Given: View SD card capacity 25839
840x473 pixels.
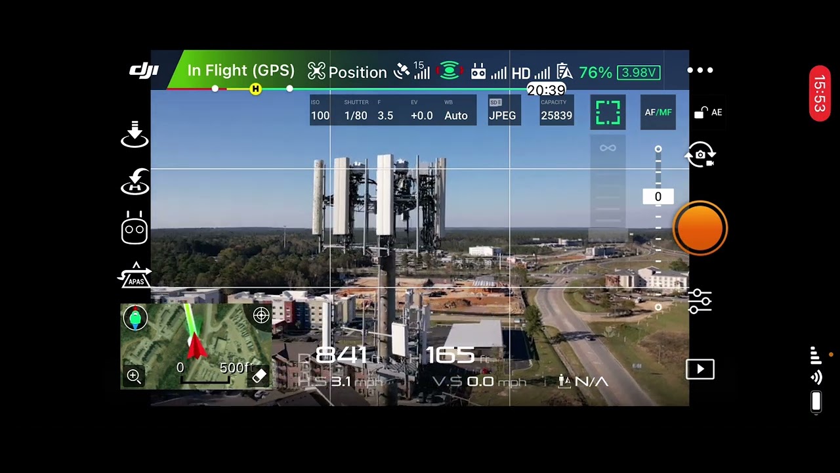Looking at the screenshot, I should coord(556,110).
